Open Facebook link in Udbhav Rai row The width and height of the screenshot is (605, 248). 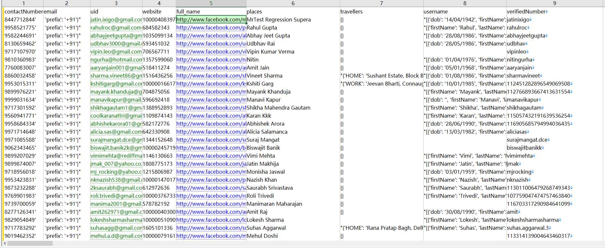click(211, 44)
